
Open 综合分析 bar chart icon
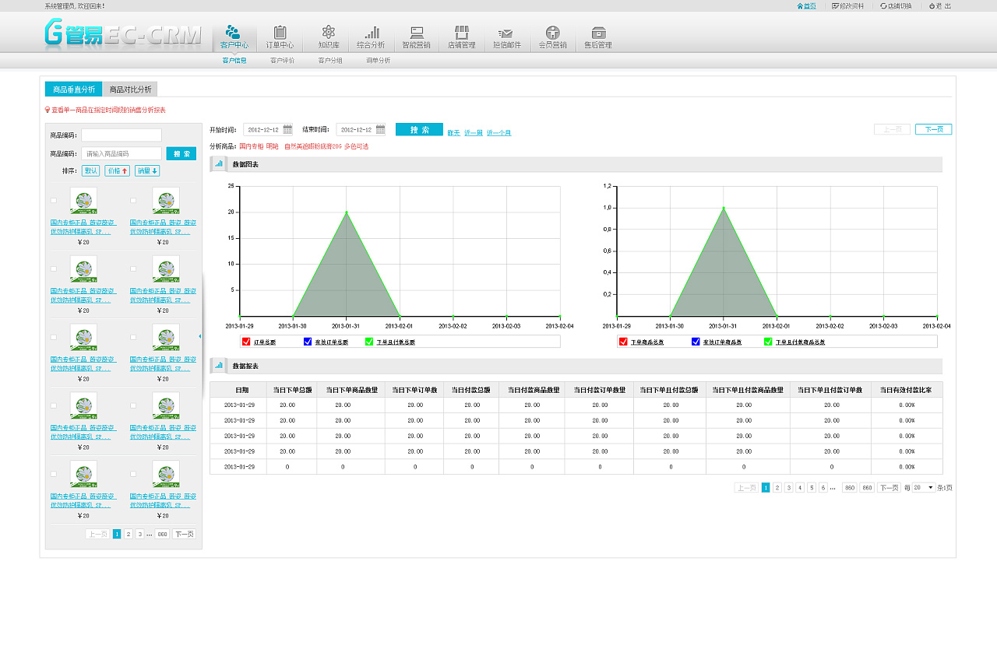(x=372, y=33)
